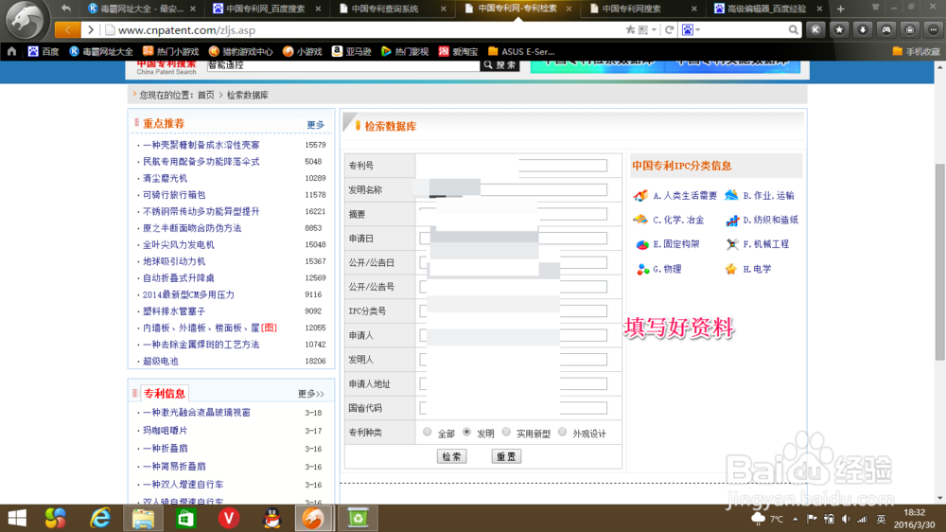Open 手机收藏 folder on bookmarks bar
946x532 pixels.
[916, 51]
